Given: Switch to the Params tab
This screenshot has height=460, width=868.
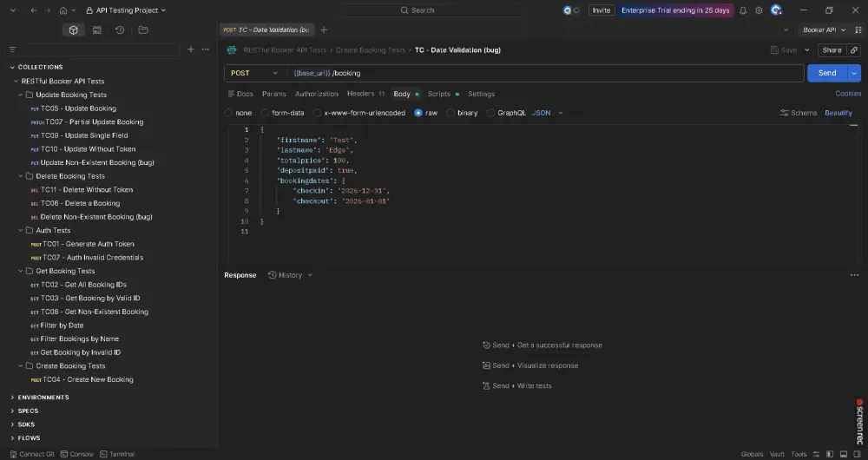Looking at the screenshot, I should (274, 94).
